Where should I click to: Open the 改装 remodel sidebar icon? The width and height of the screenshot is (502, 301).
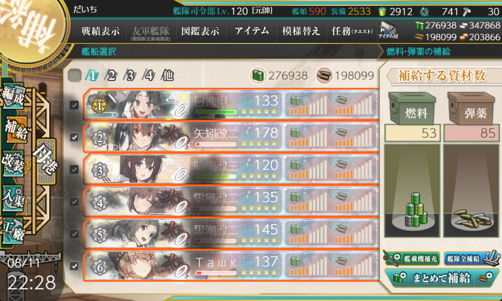click(x=14, y=163)
